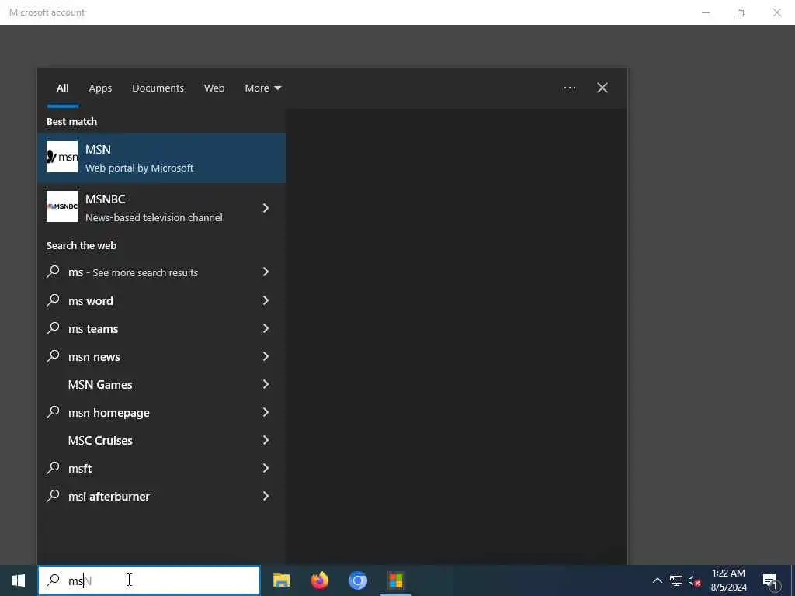Launch Firefox from the taskbar

click(x=319, y=580)
